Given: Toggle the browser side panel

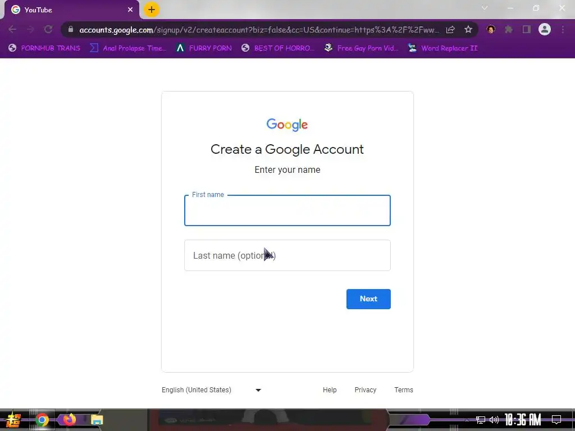Looking at the screenshot, I should (x=527, y=29).
